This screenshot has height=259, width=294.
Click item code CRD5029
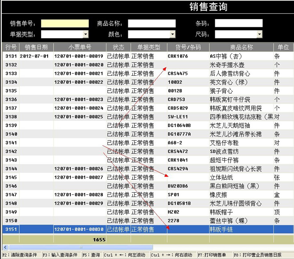tap(178, 108)
